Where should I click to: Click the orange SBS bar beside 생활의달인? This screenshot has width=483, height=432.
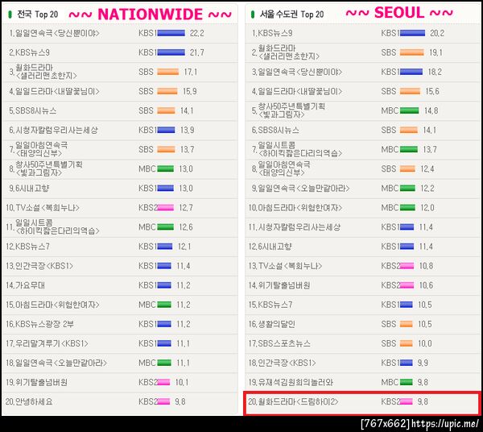(407, 324)
